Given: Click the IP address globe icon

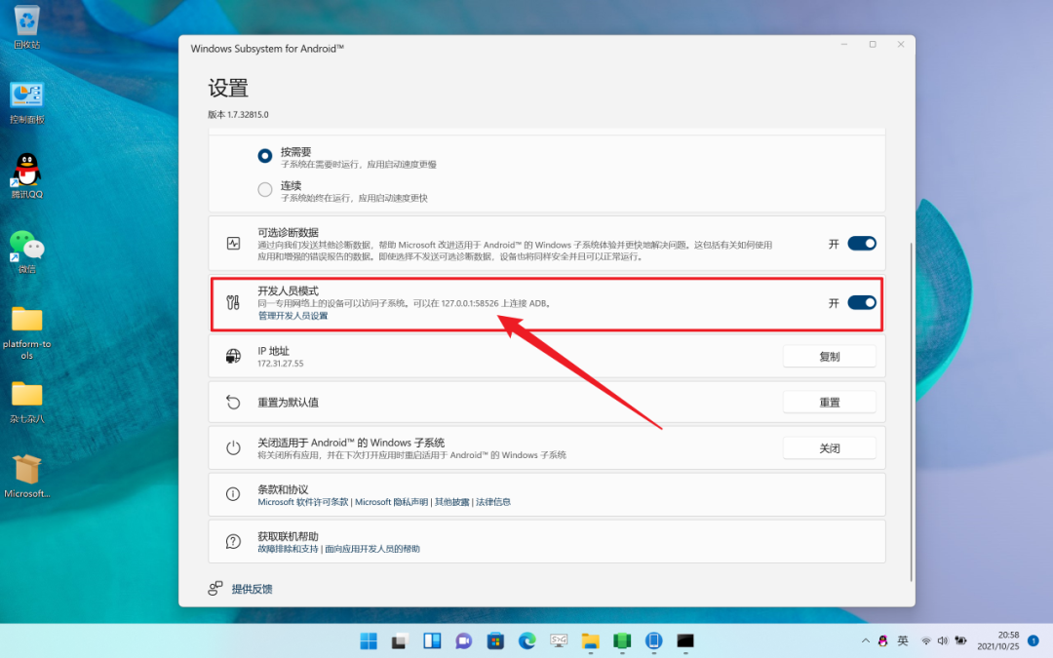Looking at the screenshot, I should 233,357.
